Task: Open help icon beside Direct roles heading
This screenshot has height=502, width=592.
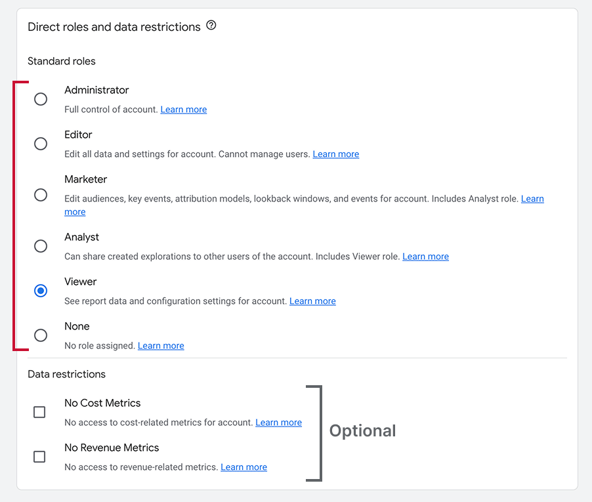Action: [211, 26]
